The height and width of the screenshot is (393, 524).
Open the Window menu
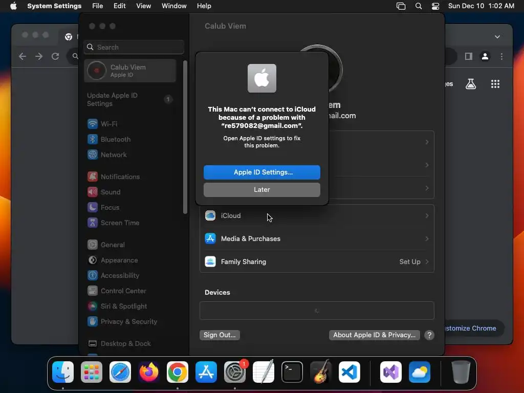click(x=174, y=6)
